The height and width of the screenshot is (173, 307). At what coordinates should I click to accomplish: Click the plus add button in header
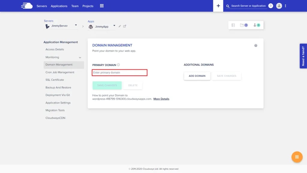(x=218, y=6)
